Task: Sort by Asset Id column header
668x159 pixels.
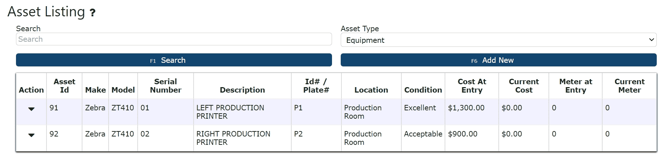Action: coord(64,86)
